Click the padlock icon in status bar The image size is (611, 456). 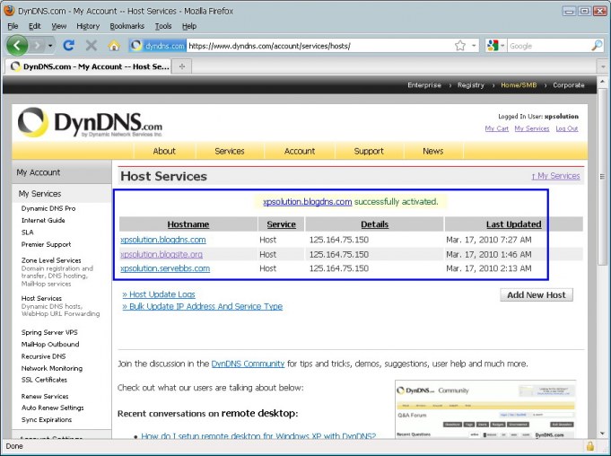point(590,446)
